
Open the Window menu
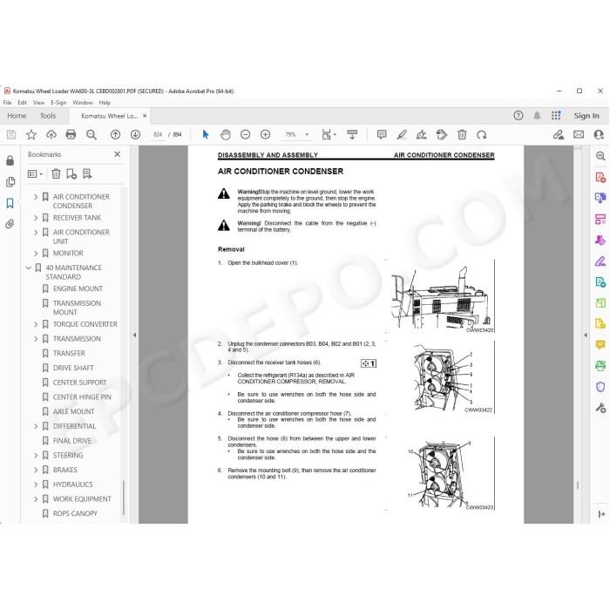83,103
